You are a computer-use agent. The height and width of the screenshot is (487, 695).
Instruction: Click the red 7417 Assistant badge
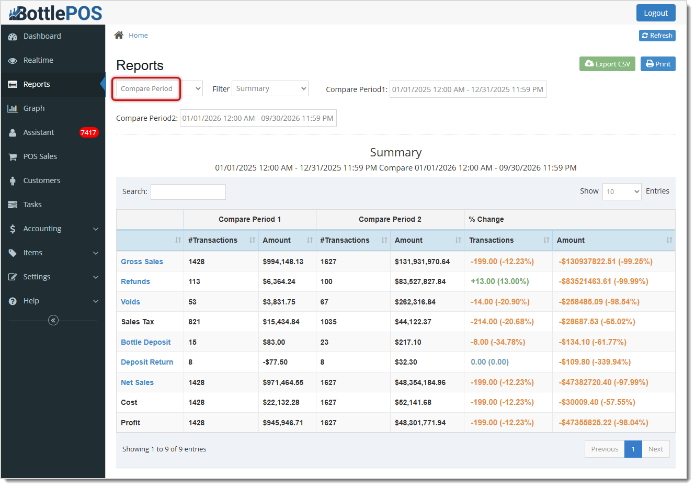[88, 133]
